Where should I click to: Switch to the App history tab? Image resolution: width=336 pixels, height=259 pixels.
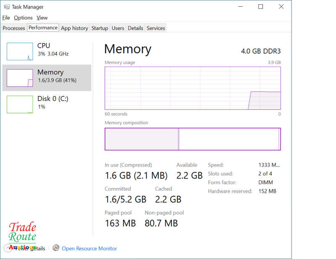tap(74, 28)
